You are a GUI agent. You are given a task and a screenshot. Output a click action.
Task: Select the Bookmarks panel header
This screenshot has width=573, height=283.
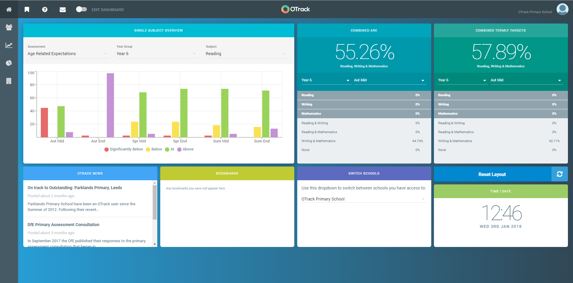pos(227,173)
